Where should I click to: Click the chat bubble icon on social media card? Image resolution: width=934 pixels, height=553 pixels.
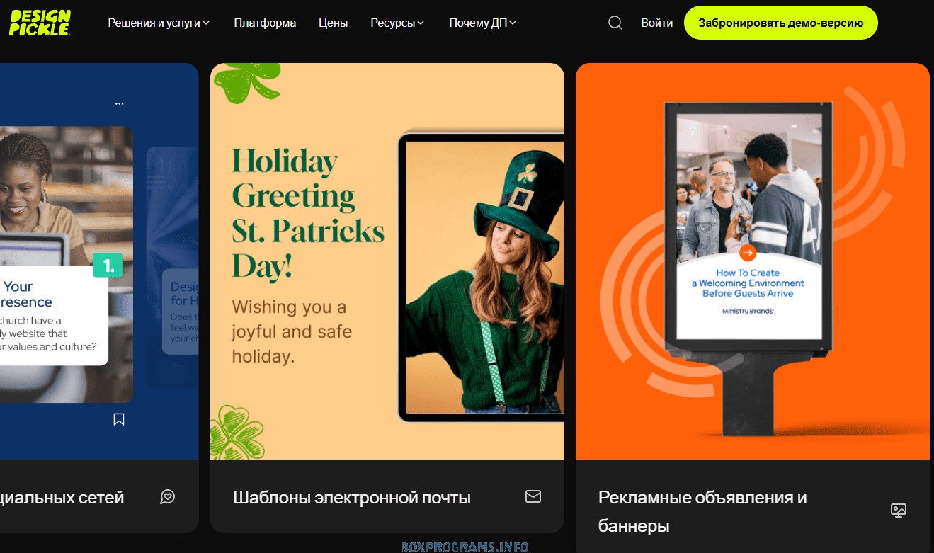pyautogui.click(x=168, y=496)
